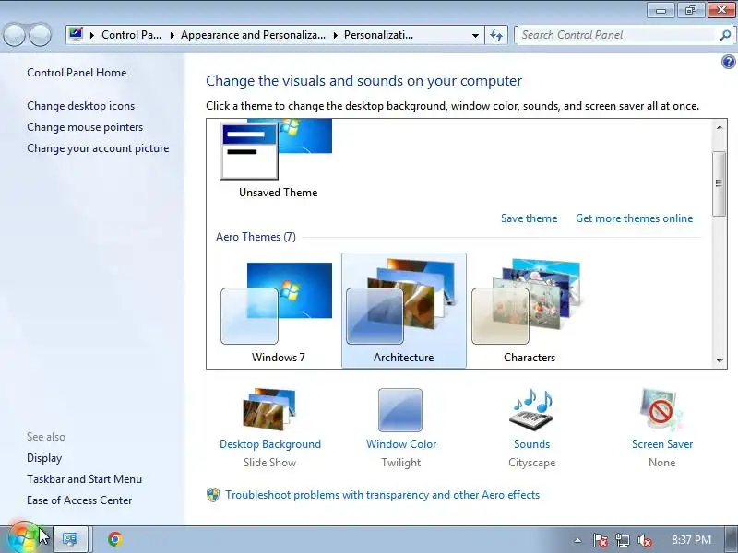This screenshot has width=738, height=553.
Task: Open Troubleshoot problems with transparency link
Action: coord(382,495)
